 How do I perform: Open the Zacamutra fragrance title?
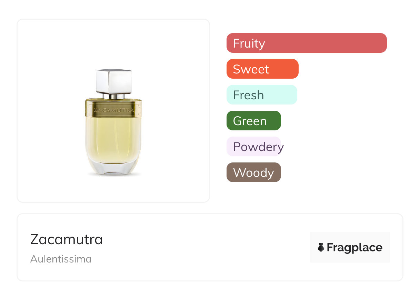point(67,239)
